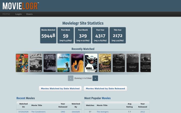The width and height of the screenshot is (181, 113).
Task: Click the Past Year 4317 stat card
Action: pyautogui.click(x=100, y=35)
